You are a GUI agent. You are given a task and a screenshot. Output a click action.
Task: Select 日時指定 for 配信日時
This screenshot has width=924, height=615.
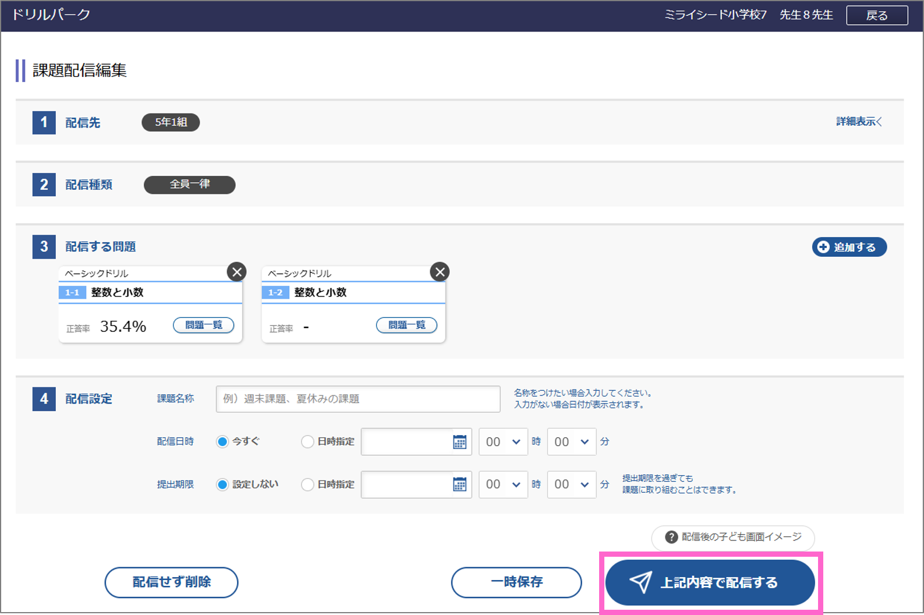(x=307, y=442)
